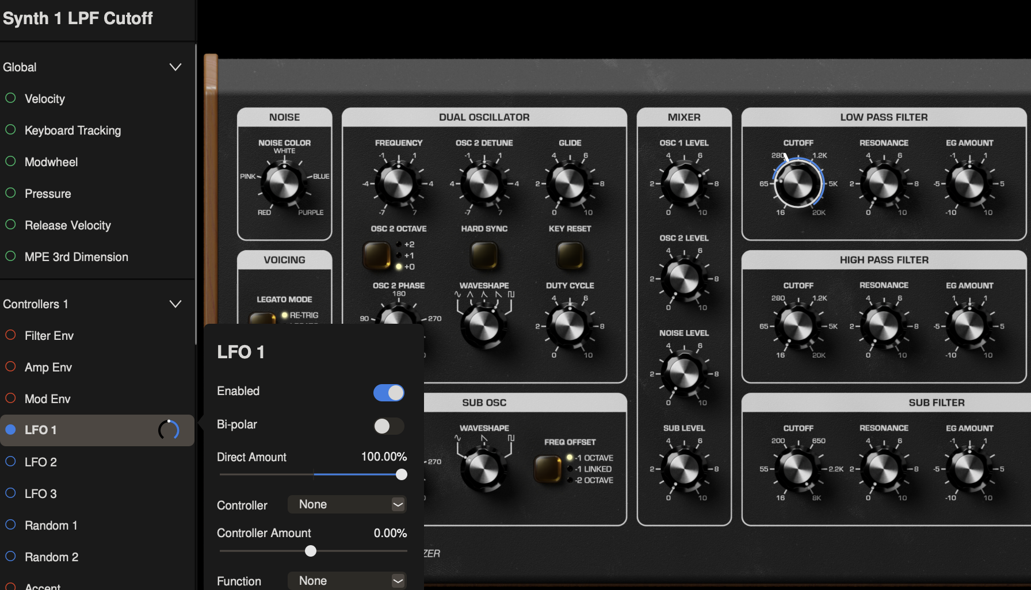Open the Function dropdown

pos(348,581)
